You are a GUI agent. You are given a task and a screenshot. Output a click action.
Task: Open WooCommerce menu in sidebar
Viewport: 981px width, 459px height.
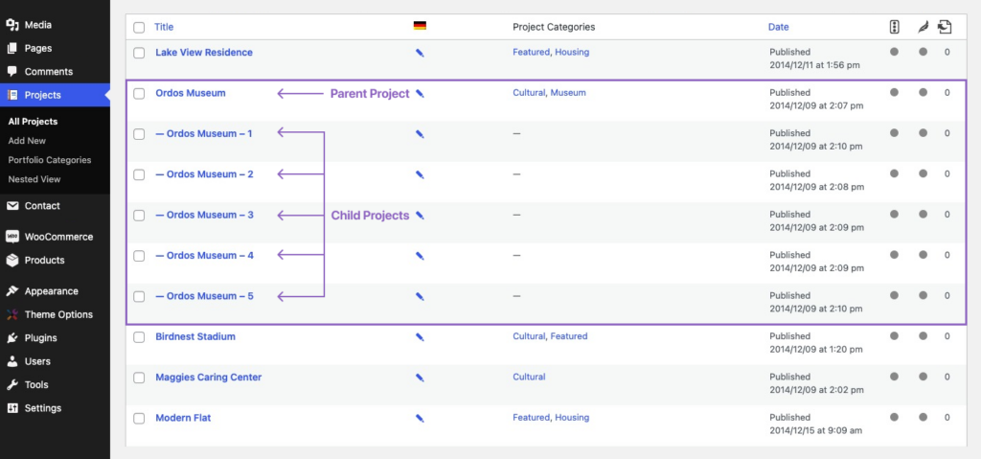[x=58, y=237]
